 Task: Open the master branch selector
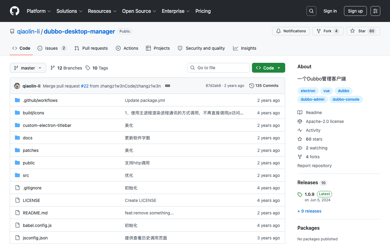coord(28,68)
